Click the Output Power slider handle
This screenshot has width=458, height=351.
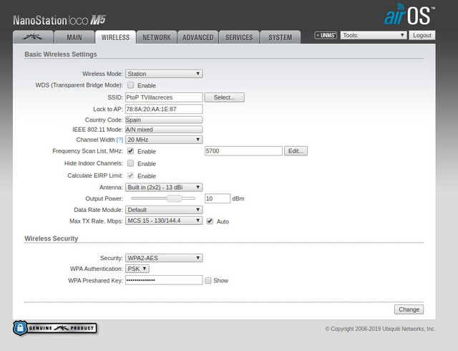click(x=175, y=198)
